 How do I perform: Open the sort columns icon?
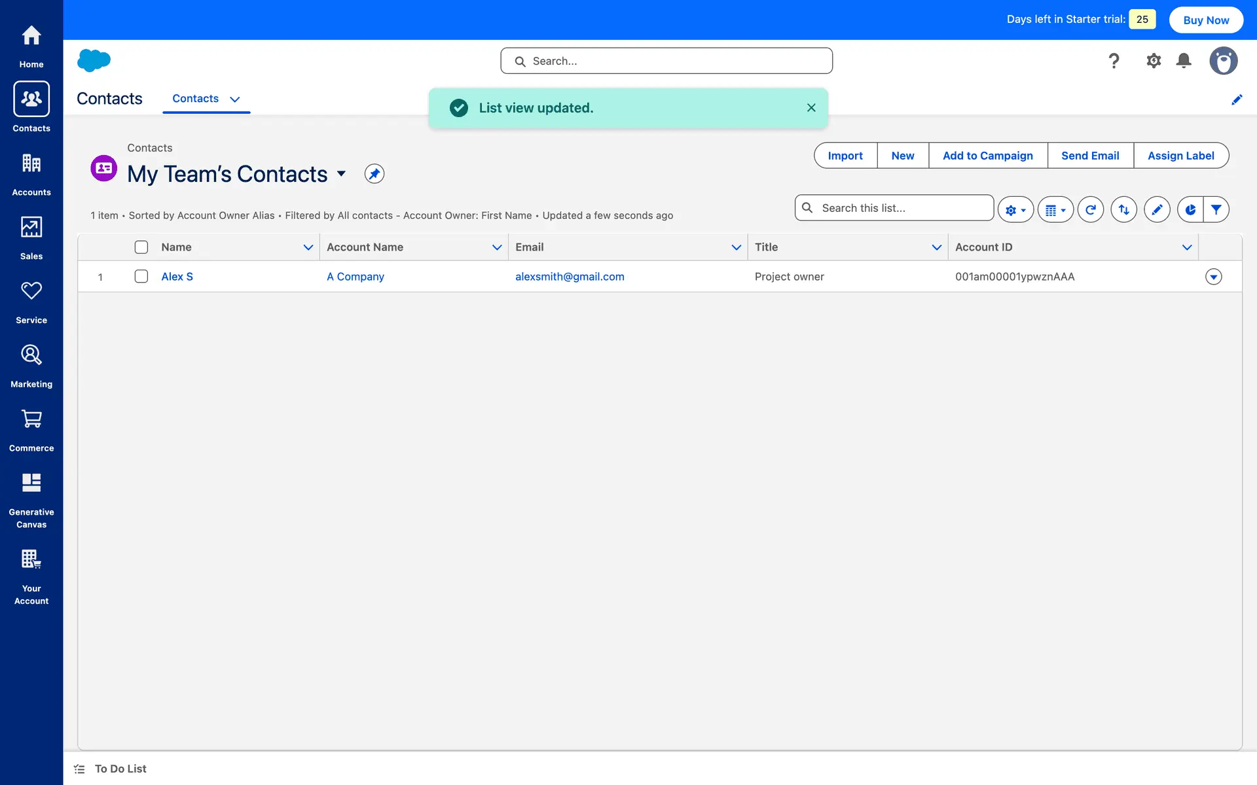click(x=1123, y=210)
